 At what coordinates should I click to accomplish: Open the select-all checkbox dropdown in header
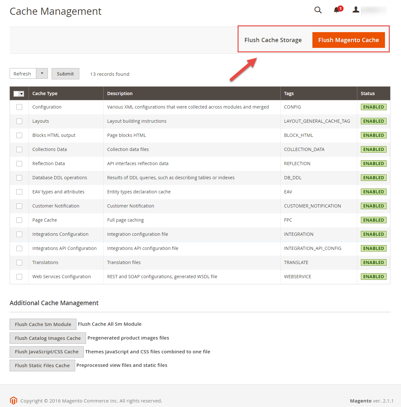[22, 94]
